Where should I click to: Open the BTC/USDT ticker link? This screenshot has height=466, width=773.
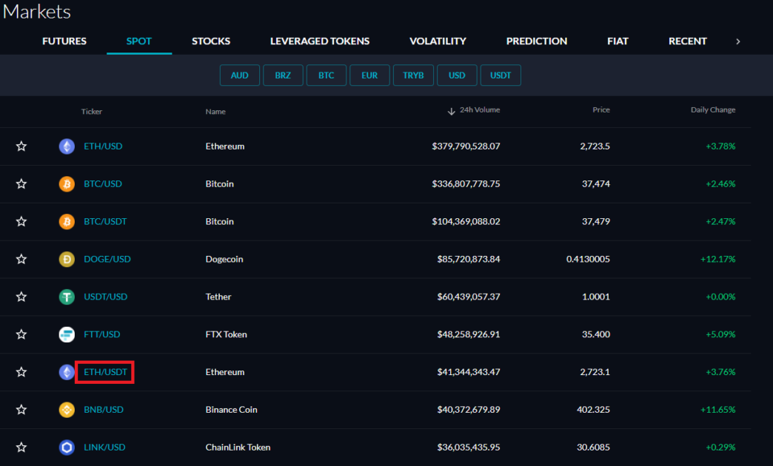[105, 222]
